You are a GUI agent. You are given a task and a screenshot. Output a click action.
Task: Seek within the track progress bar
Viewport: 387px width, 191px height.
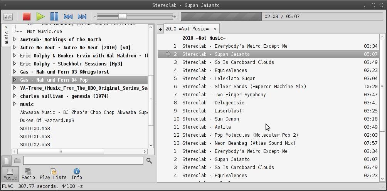(x=221, y=17)
